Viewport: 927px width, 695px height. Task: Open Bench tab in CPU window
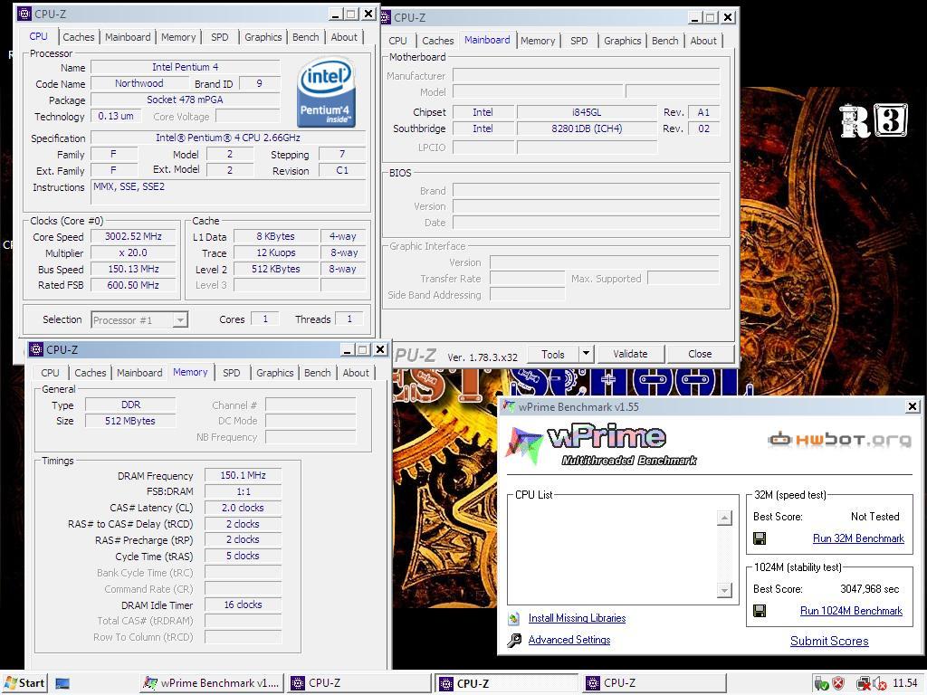pyautogui.click(x=306, y=37)
